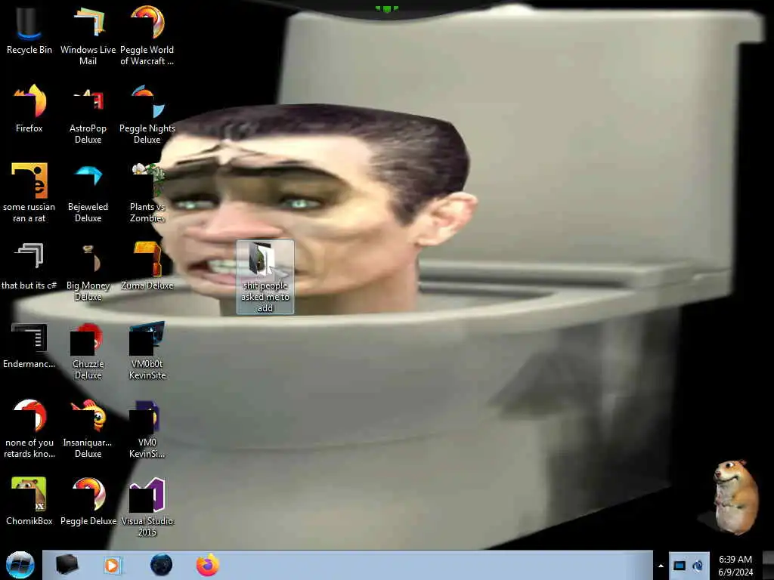Click the dark globe taskbar icon
This screenshot has width=774, height=580.
click(161, 565)
